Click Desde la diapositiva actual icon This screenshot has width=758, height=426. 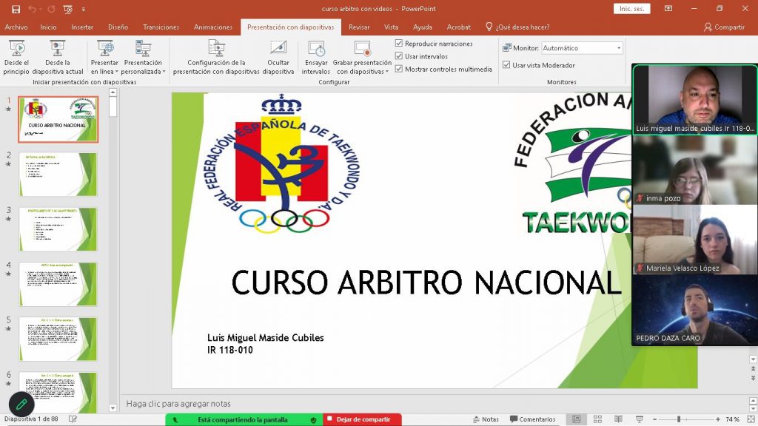(x=58, y=50)
